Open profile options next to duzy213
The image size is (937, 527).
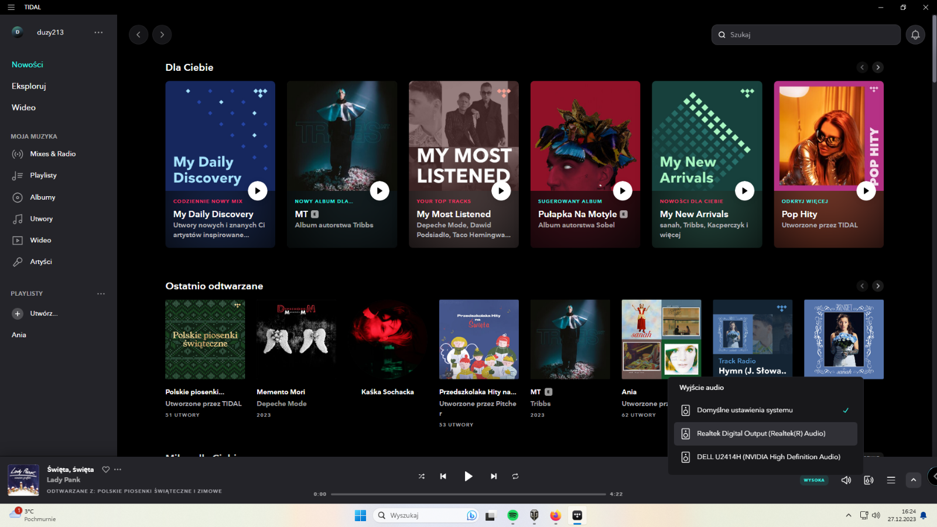tap(98, 32)
